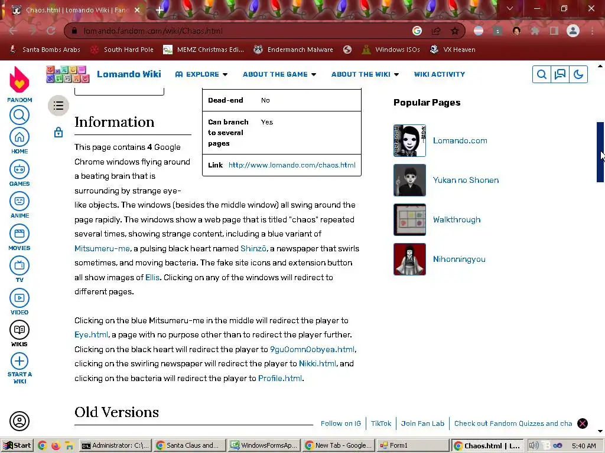Open the Profile.html link
The width and height of the screenshot is (605, 453).
click(x=280, y=378)
